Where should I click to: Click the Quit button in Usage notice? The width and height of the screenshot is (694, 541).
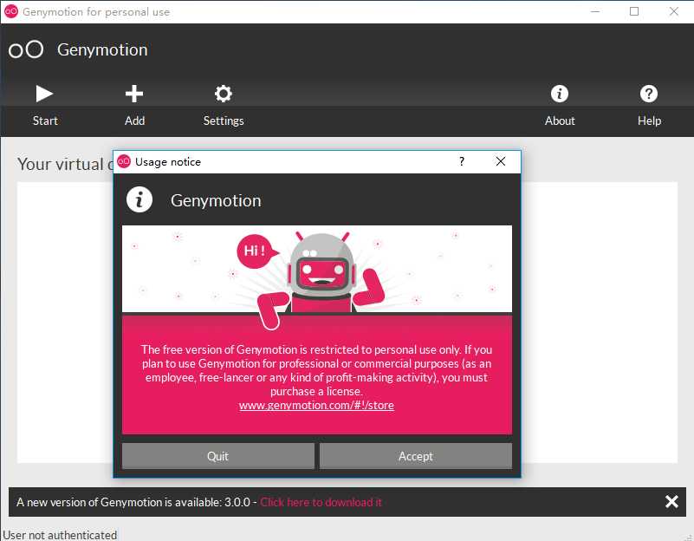(218, 456)
